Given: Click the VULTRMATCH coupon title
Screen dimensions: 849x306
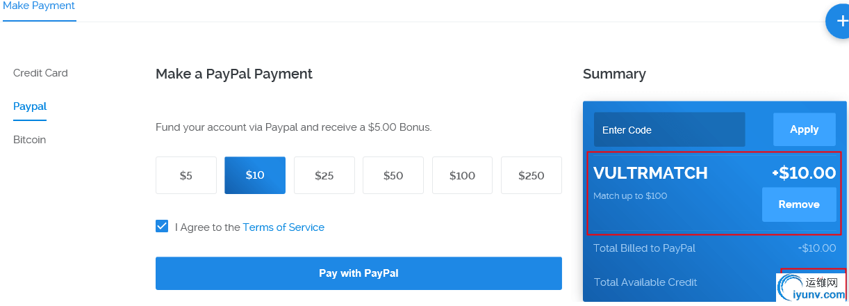Looking at the screenshot, I should click(x=650, y=173).
